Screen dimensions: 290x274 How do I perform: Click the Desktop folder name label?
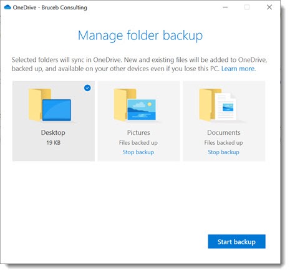(53, 132)
